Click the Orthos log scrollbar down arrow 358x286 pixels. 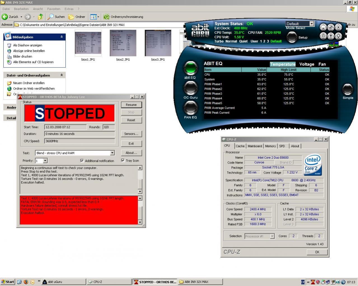point(140,191)
